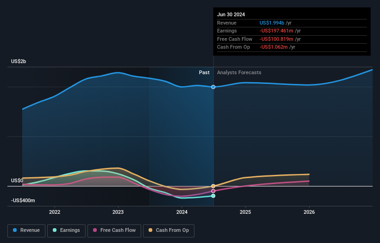Toggle the Free Cash Flow legend series
380x243 pixels.
[x=114, y=230]
